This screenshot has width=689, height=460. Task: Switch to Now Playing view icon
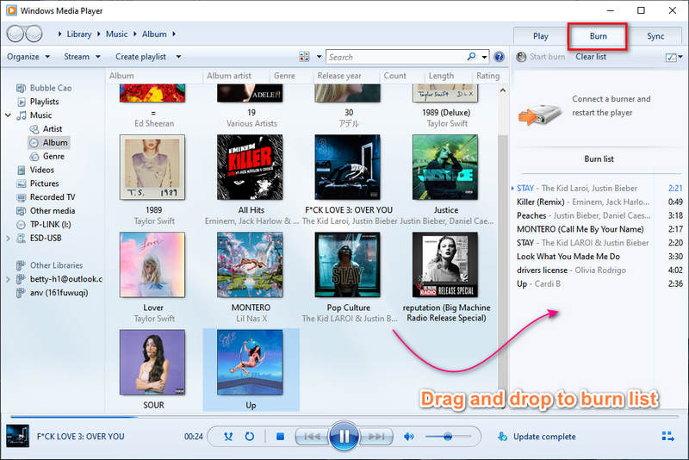[x=668, y=436]
